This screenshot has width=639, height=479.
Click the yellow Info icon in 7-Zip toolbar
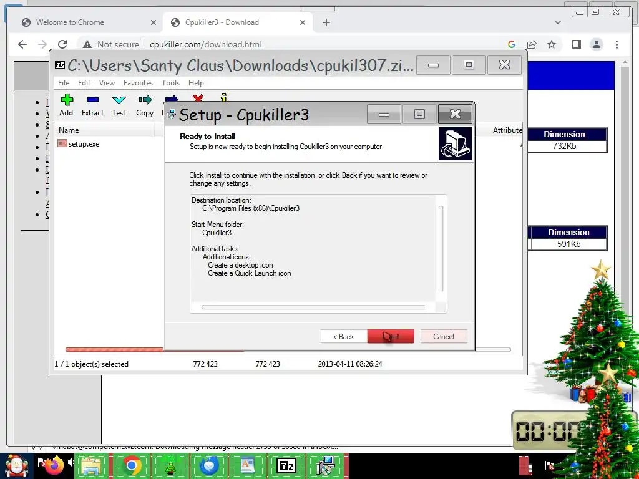[x=223, y=97]
